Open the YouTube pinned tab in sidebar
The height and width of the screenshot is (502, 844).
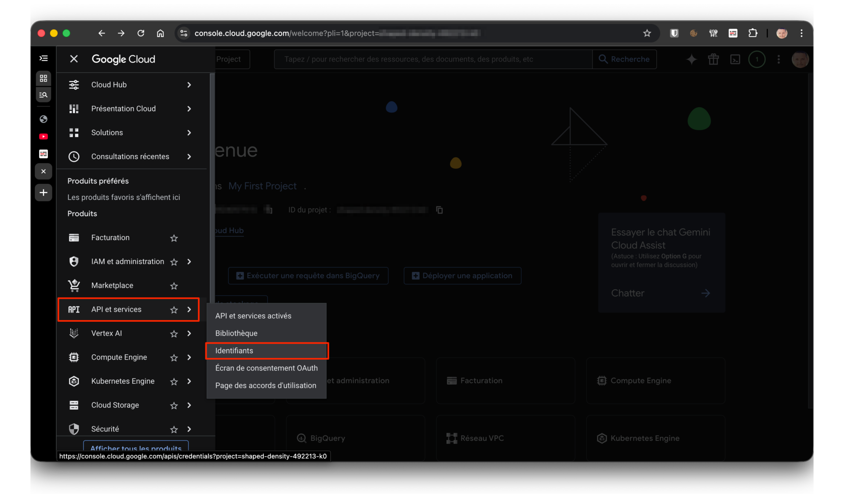coord(44,137)
